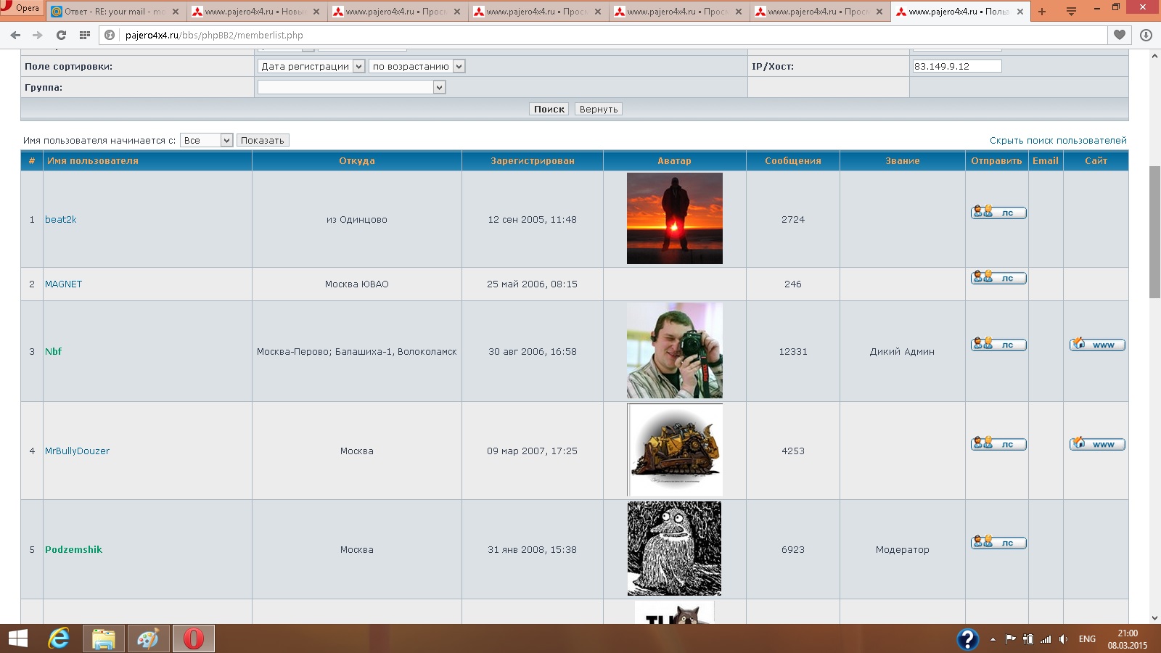Open the Opera menu button

click(22, 9)
